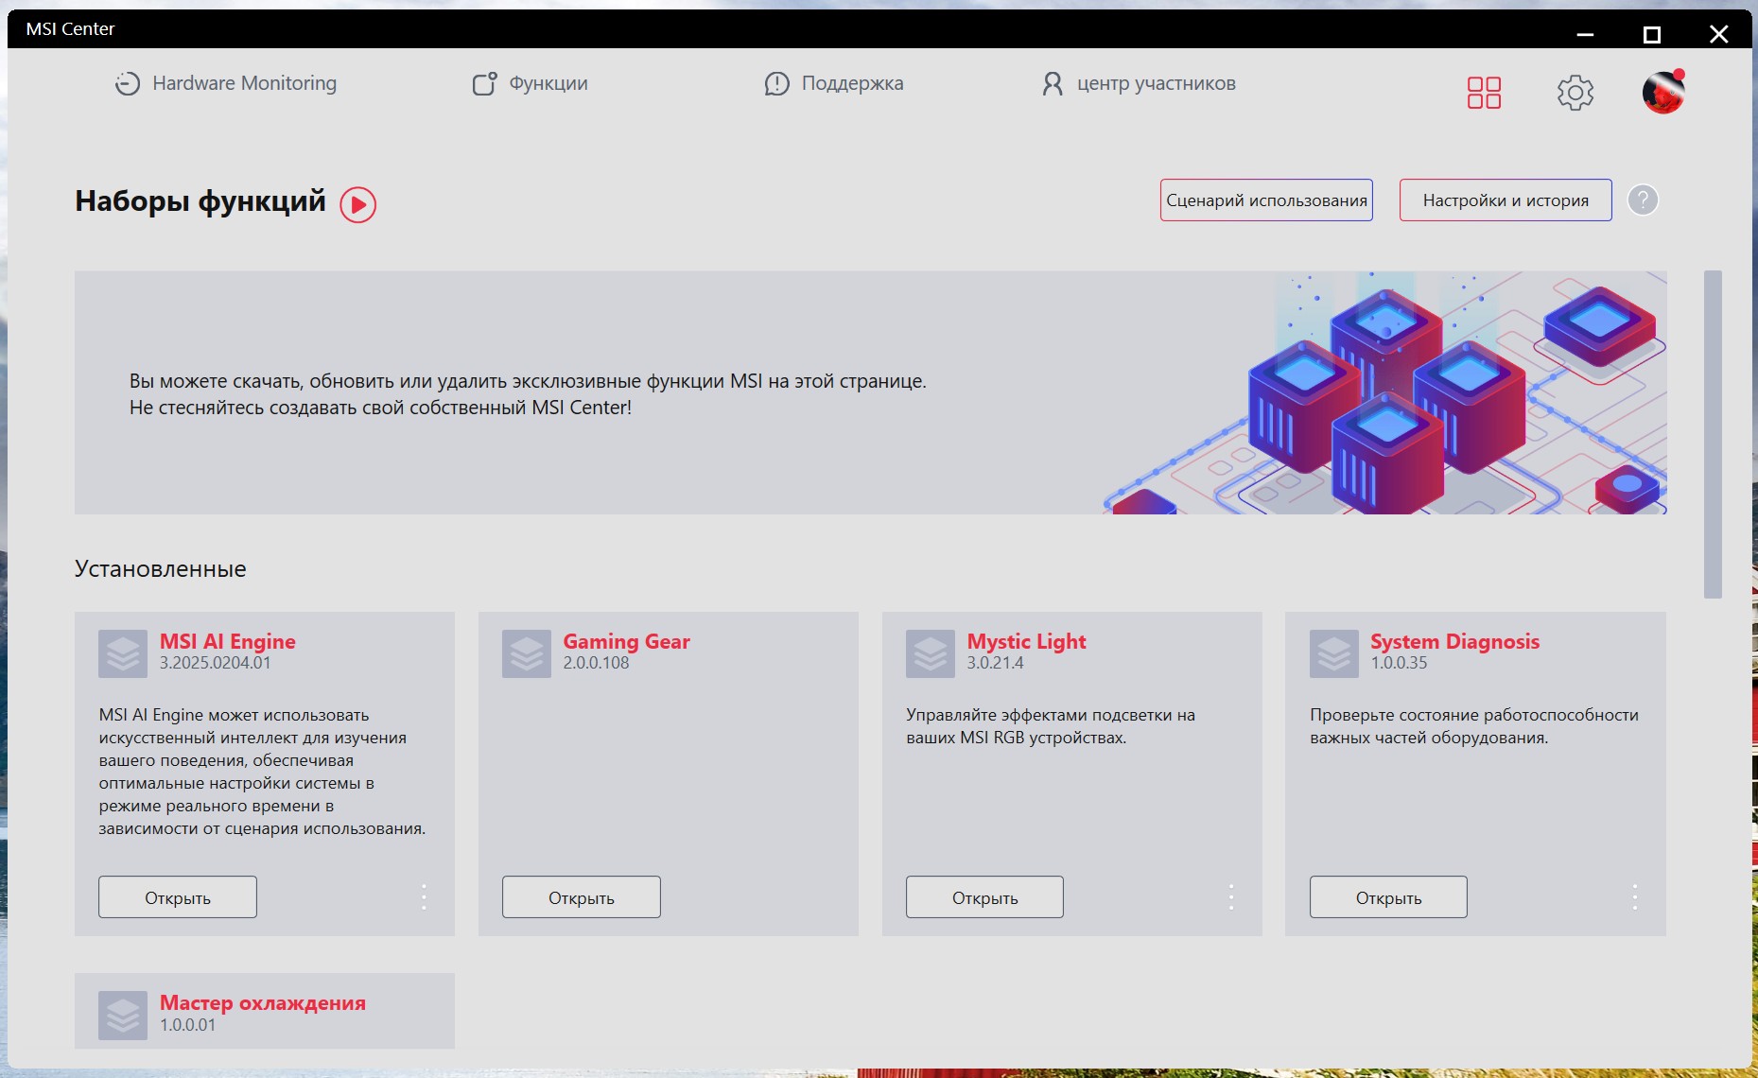Image resolution: width=1758 pixels, height=1078 pixels.
Task: Click the Gaming Gear title
Action: tap(627, 641)
